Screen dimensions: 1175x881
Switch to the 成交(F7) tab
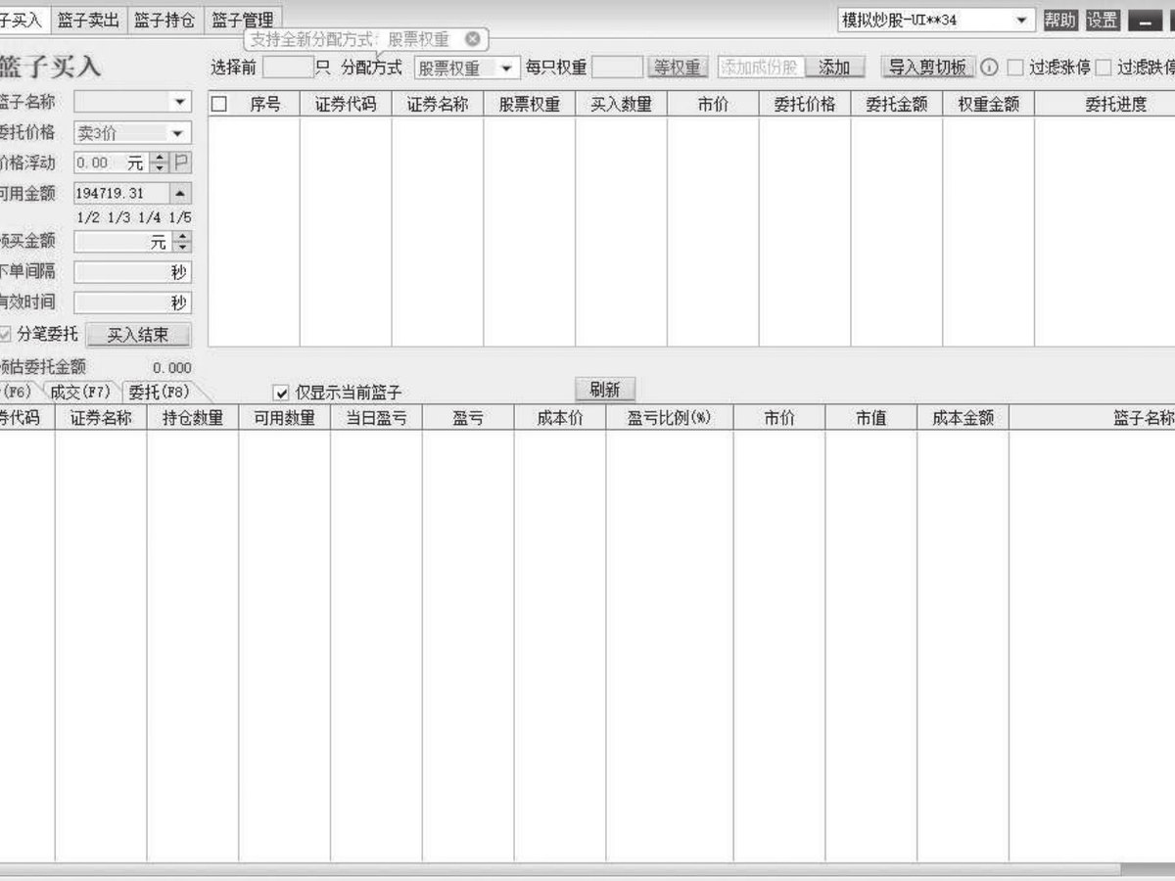[x=80, y=392]
